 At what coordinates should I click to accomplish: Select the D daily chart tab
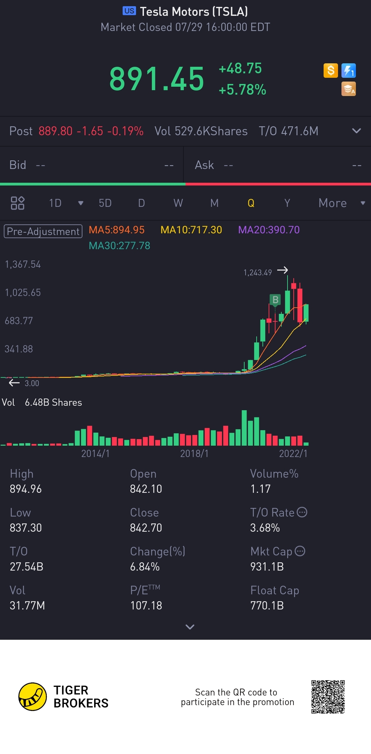coord(142,203)
